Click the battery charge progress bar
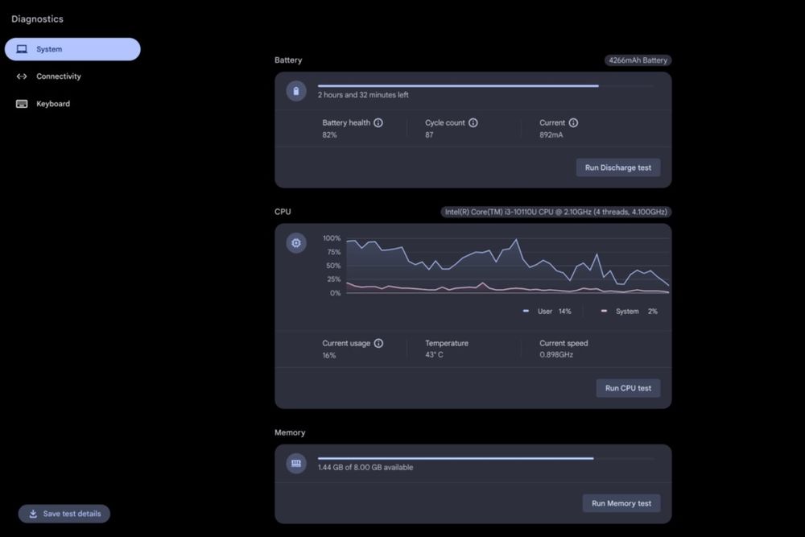The height and width of the screenshot is (537, 805). click(485, 85)
